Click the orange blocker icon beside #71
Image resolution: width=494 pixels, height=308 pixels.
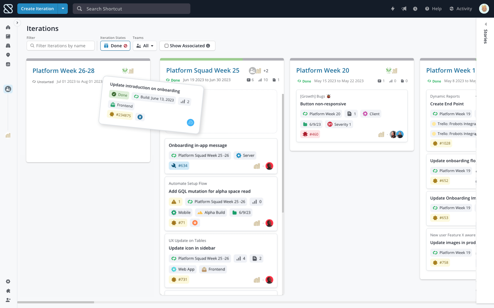(195, 223)
